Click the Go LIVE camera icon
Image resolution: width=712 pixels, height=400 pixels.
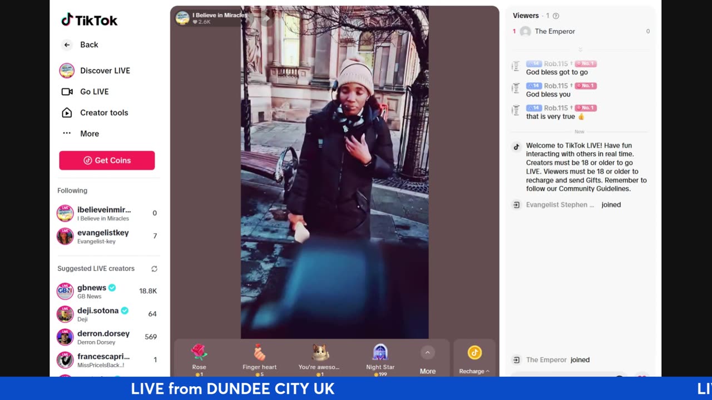pos(67,92)
